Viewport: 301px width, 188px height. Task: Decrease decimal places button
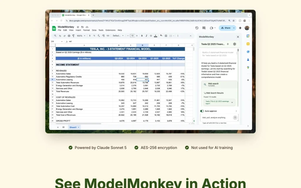coord(99,36)
